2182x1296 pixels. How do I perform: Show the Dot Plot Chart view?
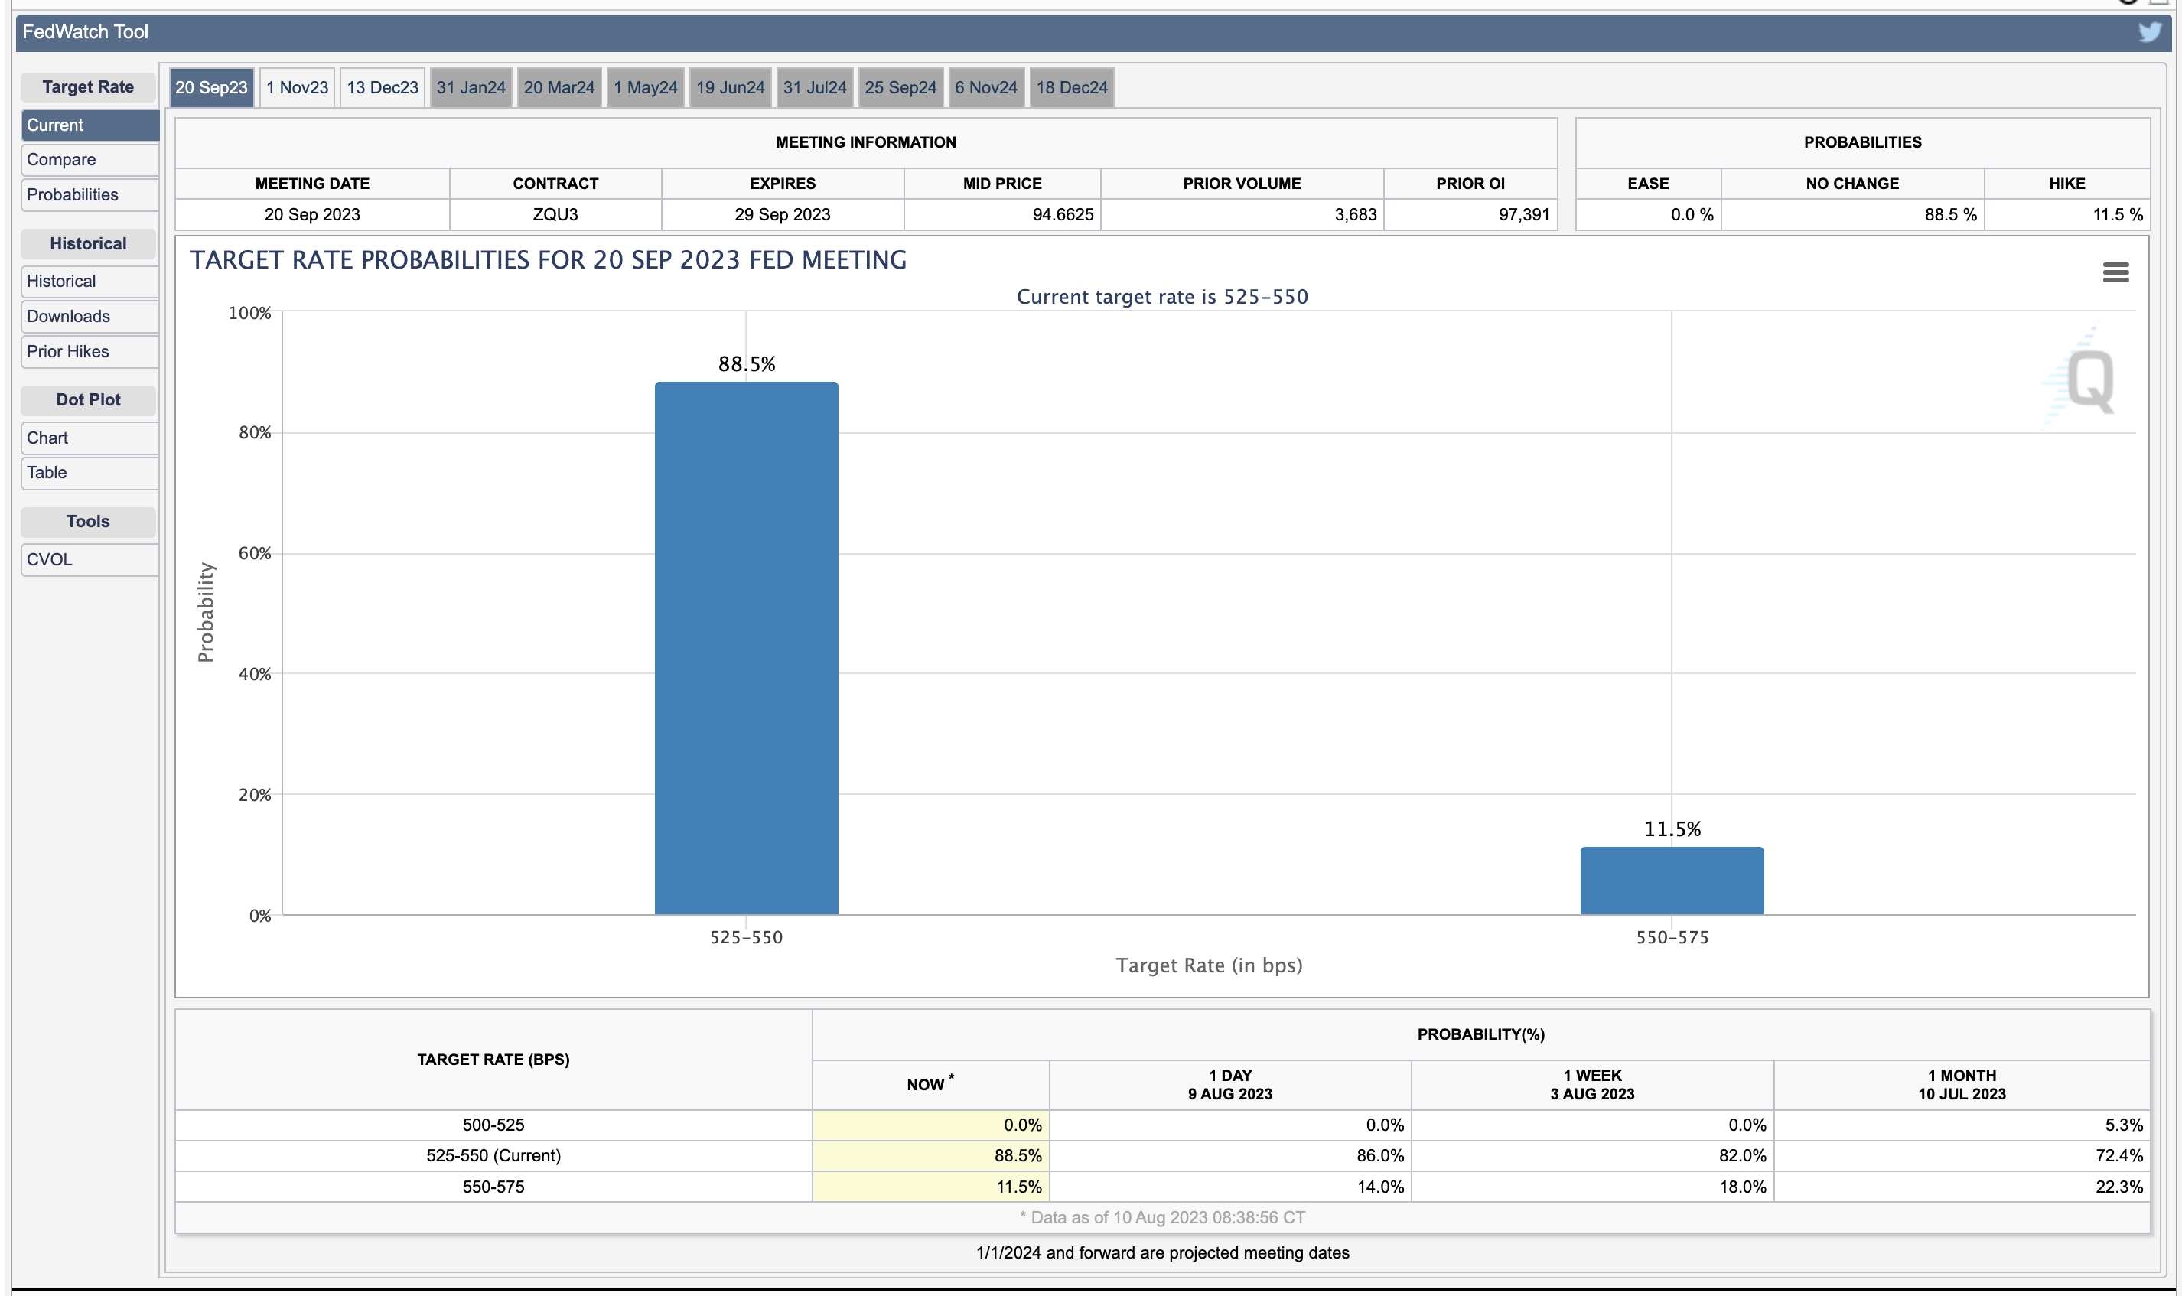(89, 438)
